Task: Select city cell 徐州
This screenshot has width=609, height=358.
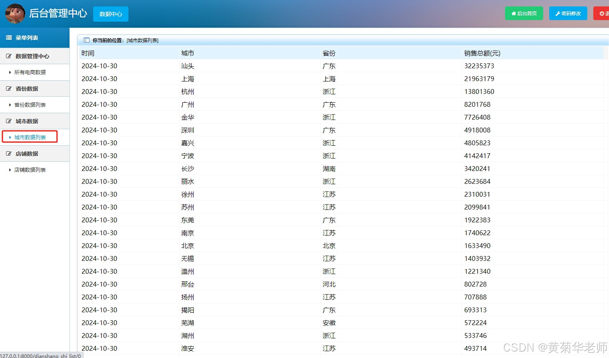Action: coord(187,194)
